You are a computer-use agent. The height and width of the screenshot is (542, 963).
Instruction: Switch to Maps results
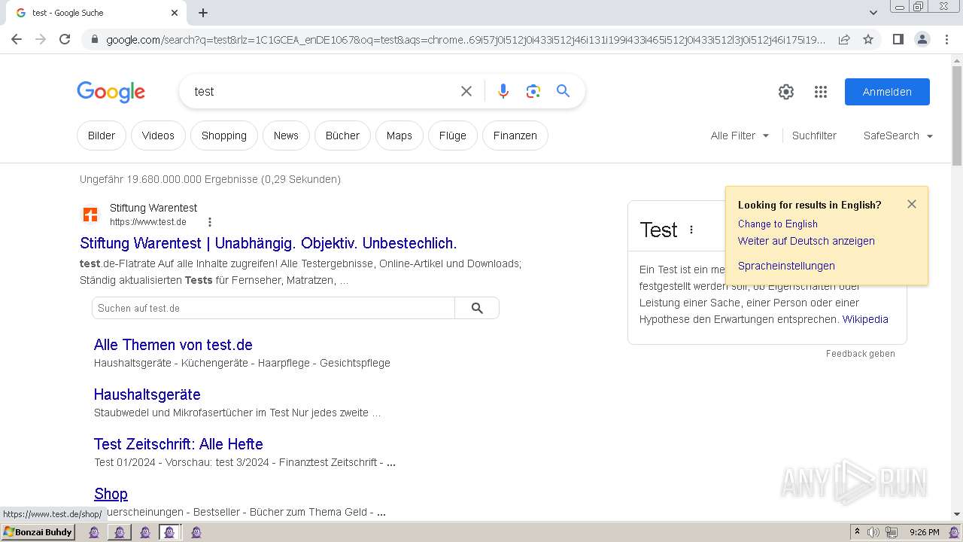pos(399,135)
